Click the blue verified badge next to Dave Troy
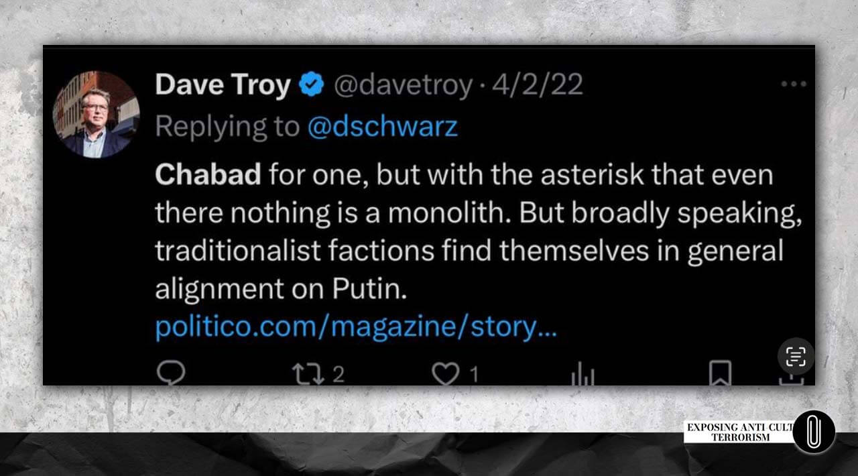 pos(311,85)
